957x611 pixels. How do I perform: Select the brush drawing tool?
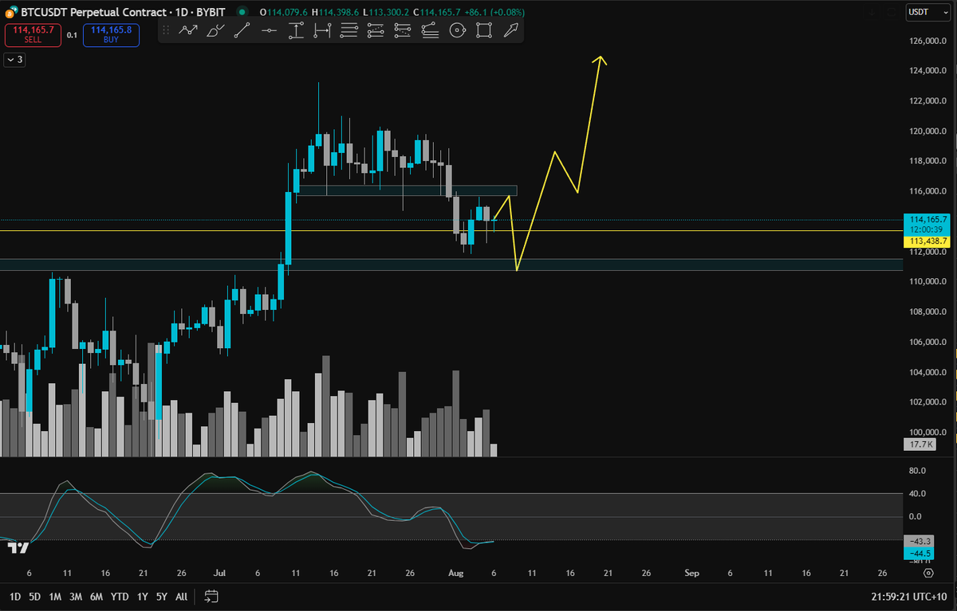tap(215, 30)
